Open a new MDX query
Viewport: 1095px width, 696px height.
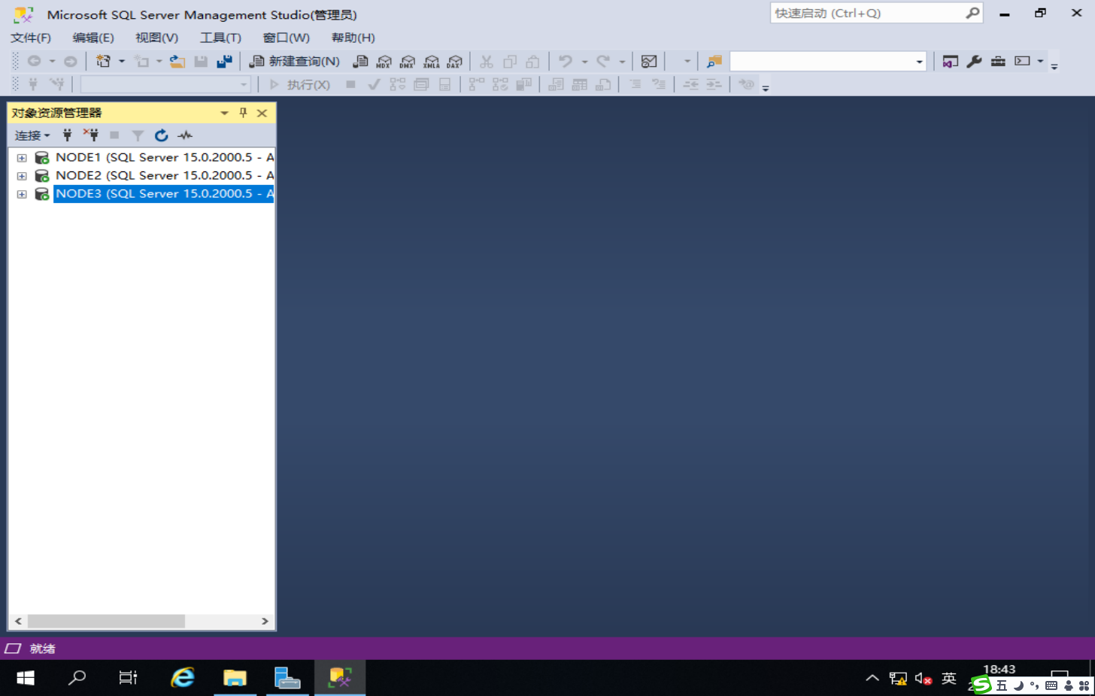point(384,62)
